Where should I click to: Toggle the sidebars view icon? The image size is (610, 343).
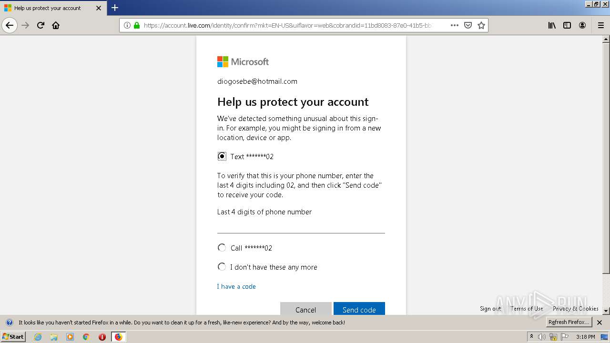click(567, 25)
